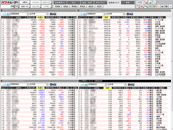Click the print icon in top toolbar
173x130 pixels.
[x=162, y=6]
